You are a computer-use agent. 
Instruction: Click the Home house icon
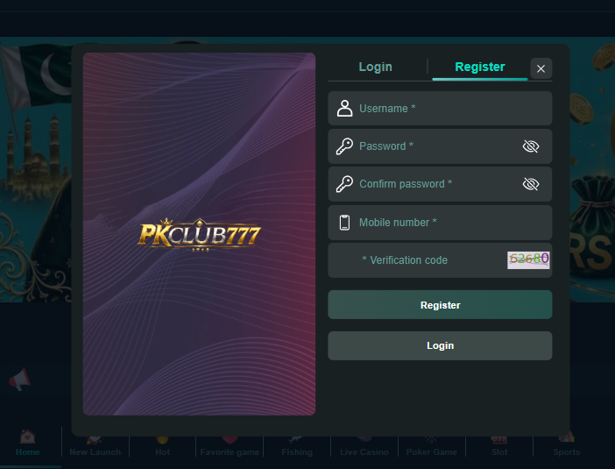27,436
